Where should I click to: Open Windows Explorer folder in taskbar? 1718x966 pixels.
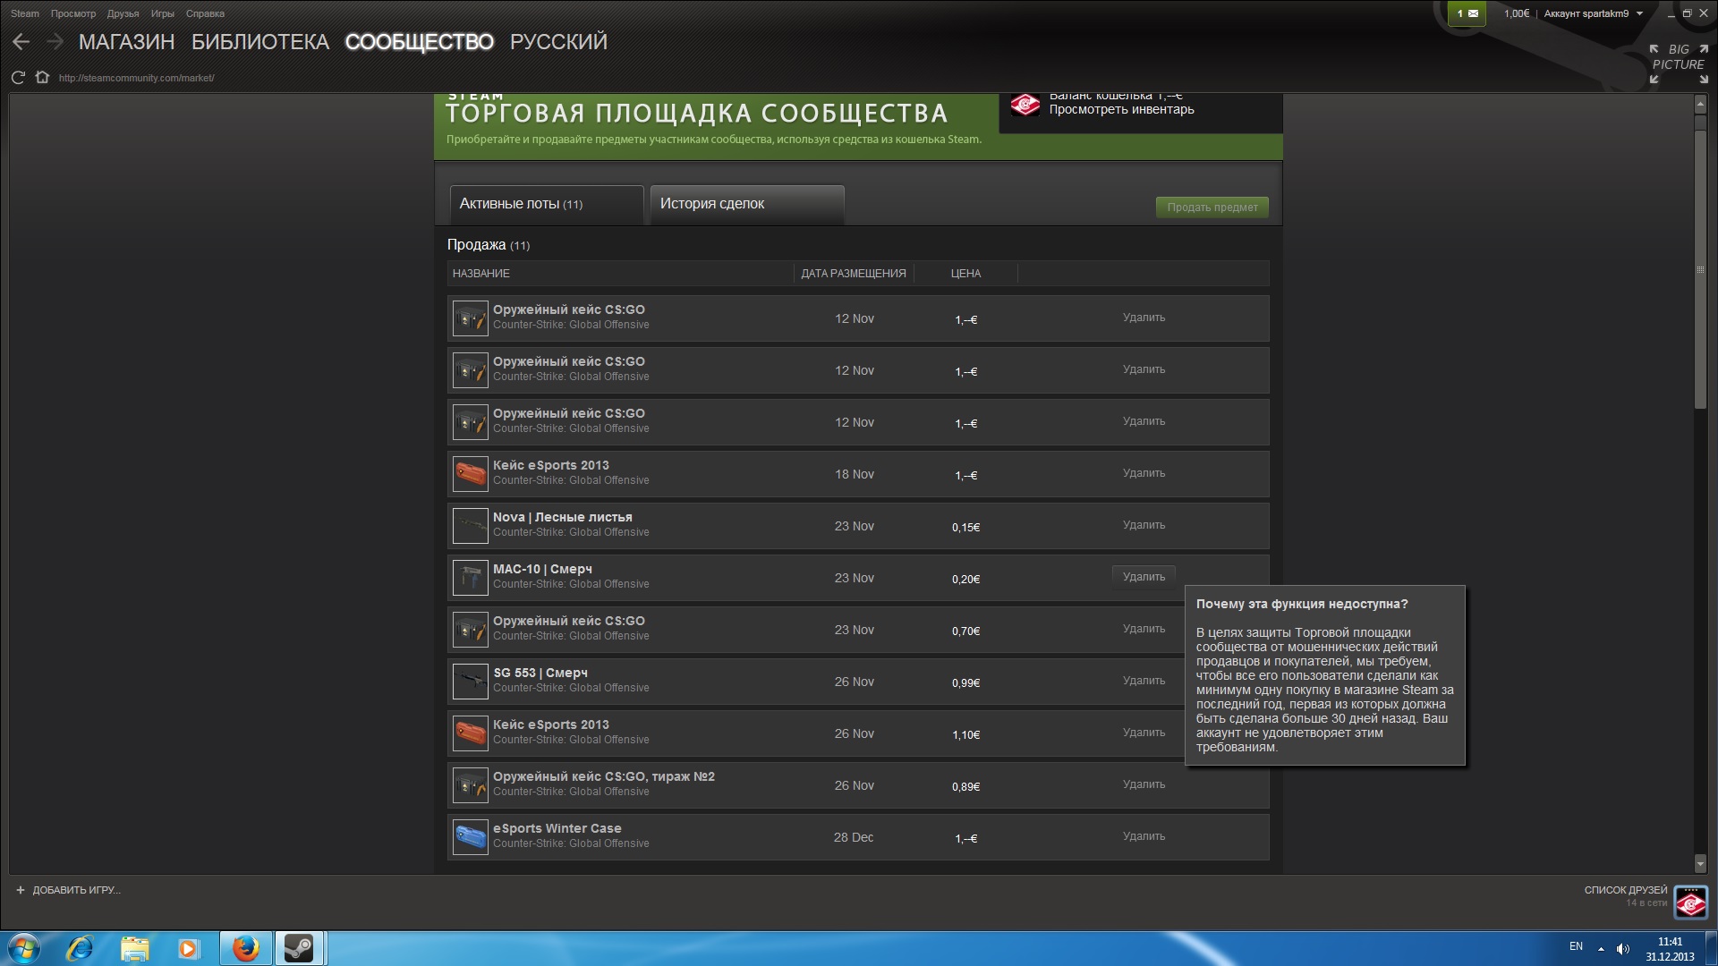pos(134,948)
